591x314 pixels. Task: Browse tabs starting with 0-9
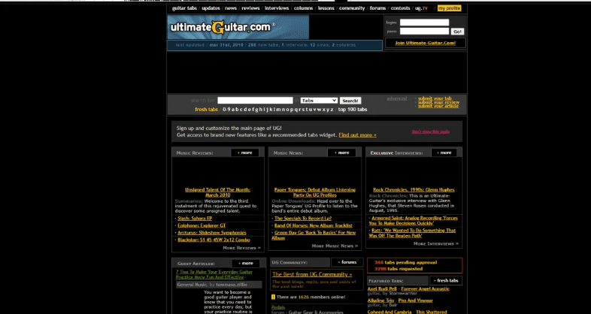tap(226, 110)
